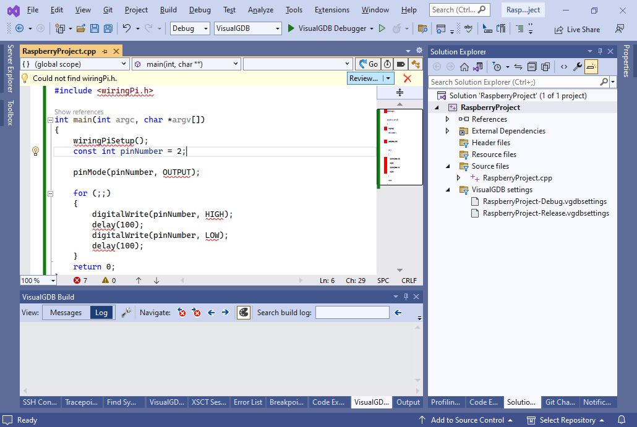Image resolution: width=637 pixels, height=427 pixels.
Task: Expand the References node
Action: pyautogui.click(x=447, y=119)
